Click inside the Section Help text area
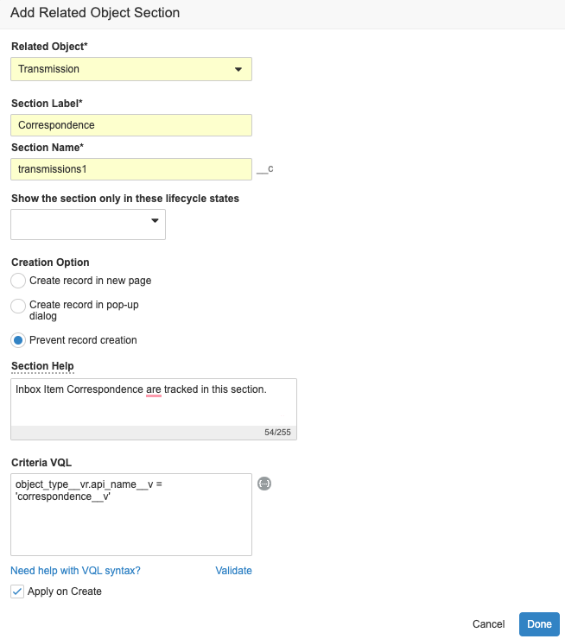This screenshot has height=639, width=565. coord(154,402)
